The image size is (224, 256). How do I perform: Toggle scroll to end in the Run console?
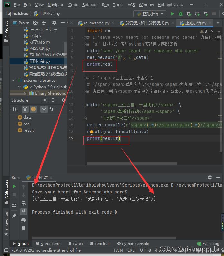(x=23, y=212)
